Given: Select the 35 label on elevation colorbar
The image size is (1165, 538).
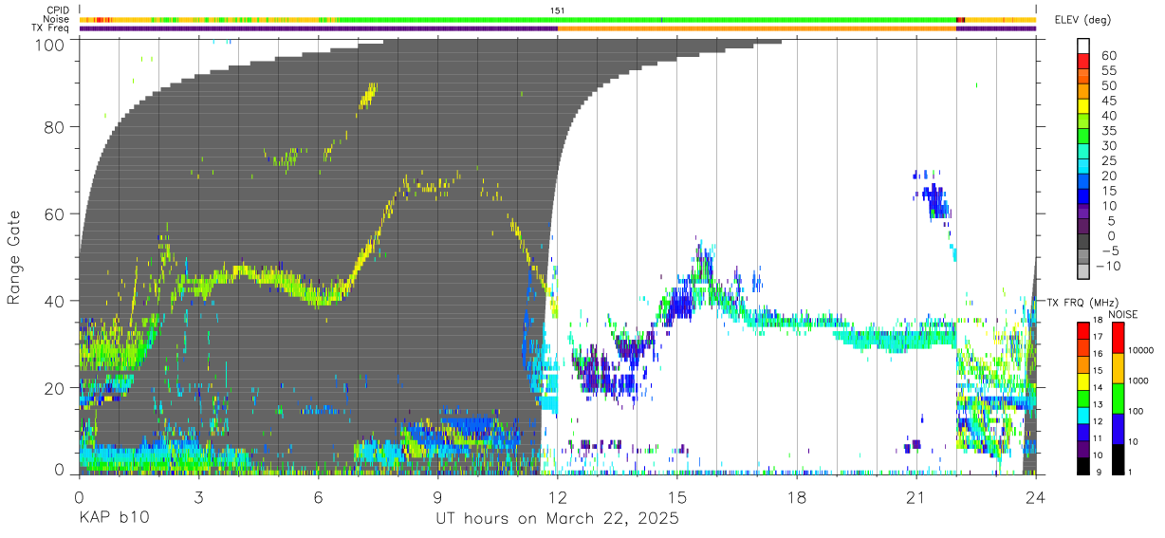Looking at the screenshot, I should tap(1108, 131).
